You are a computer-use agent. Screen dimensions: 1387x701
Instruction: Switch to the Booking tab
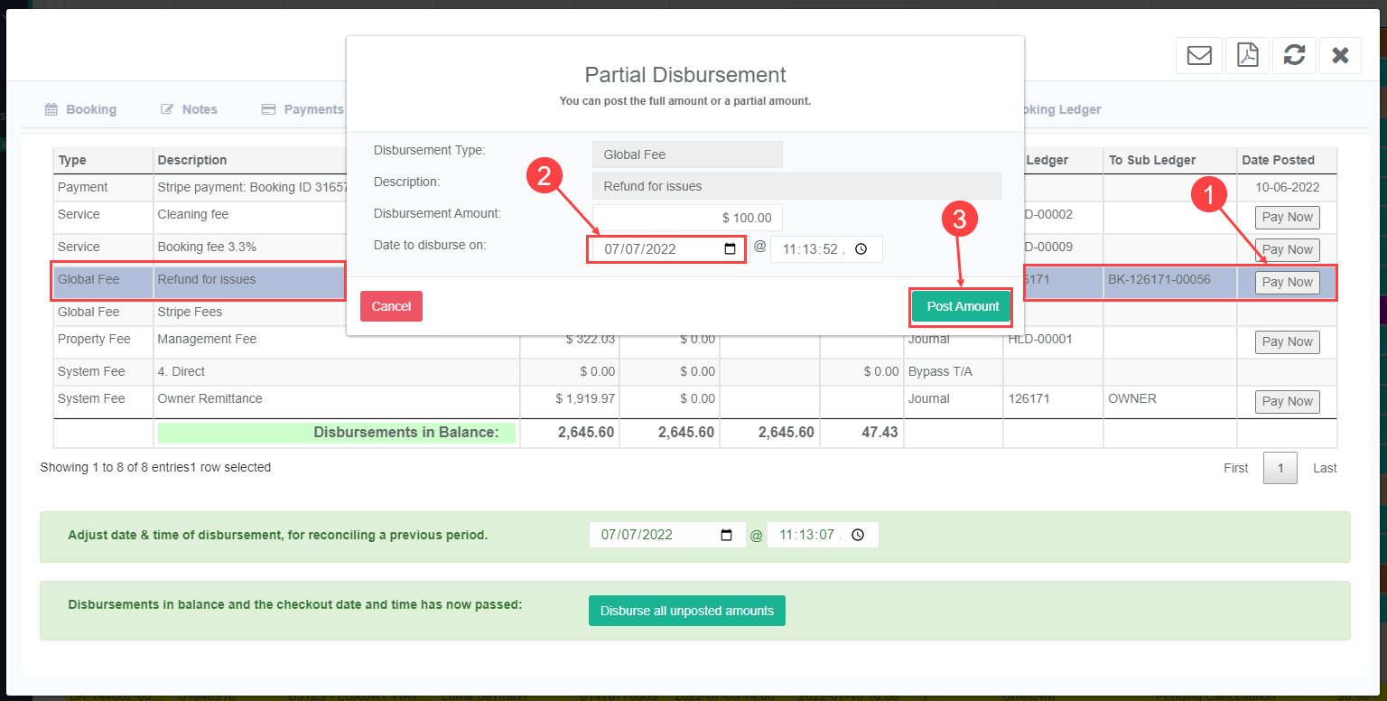click(x=81, y=109)
